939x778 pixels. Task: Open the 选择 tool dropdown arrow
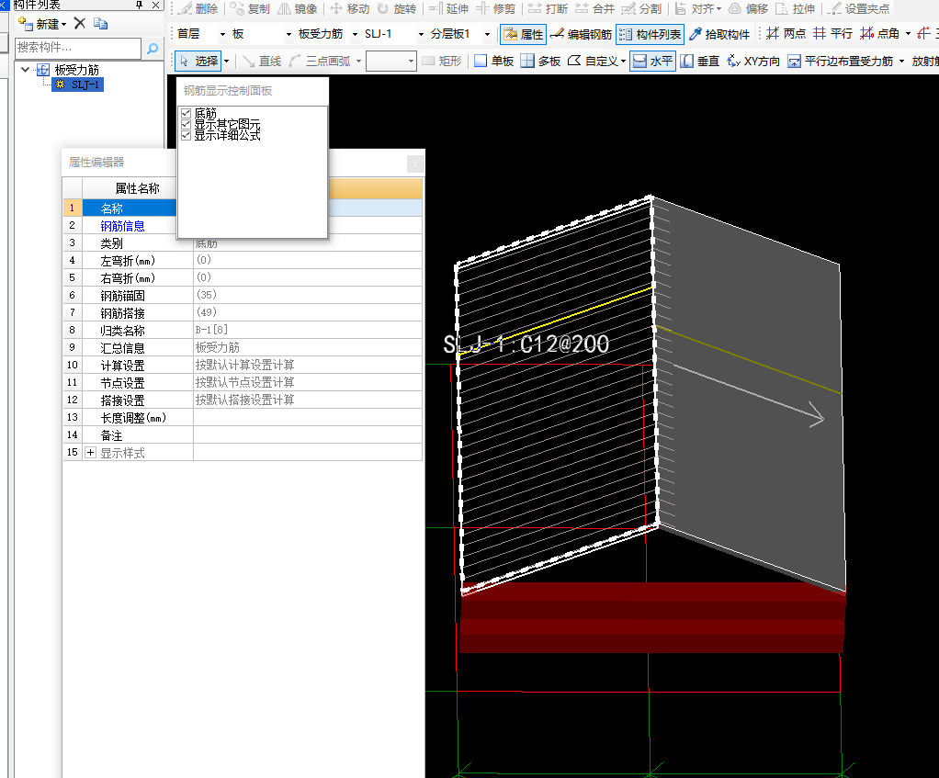tap(226, 61)
